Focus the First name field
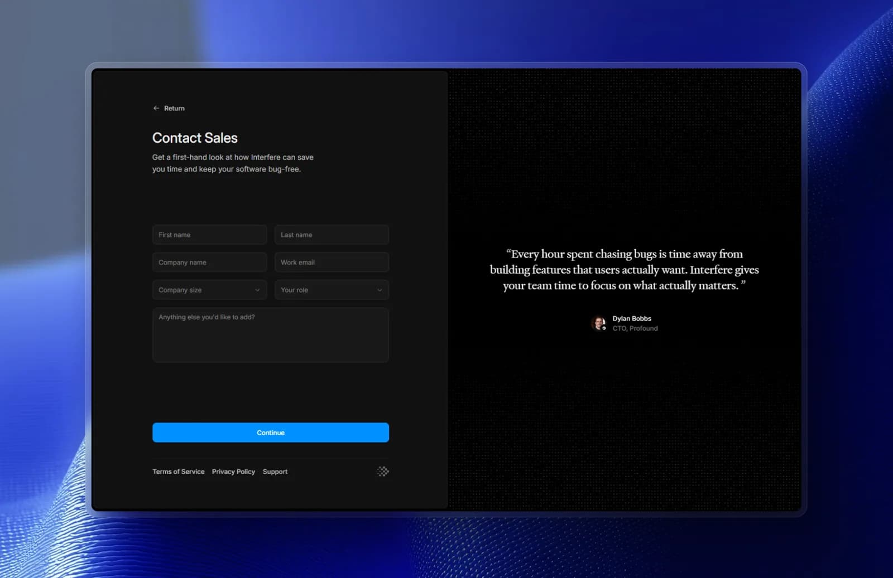Screen dimensions: 893x578 coord(209,235)
